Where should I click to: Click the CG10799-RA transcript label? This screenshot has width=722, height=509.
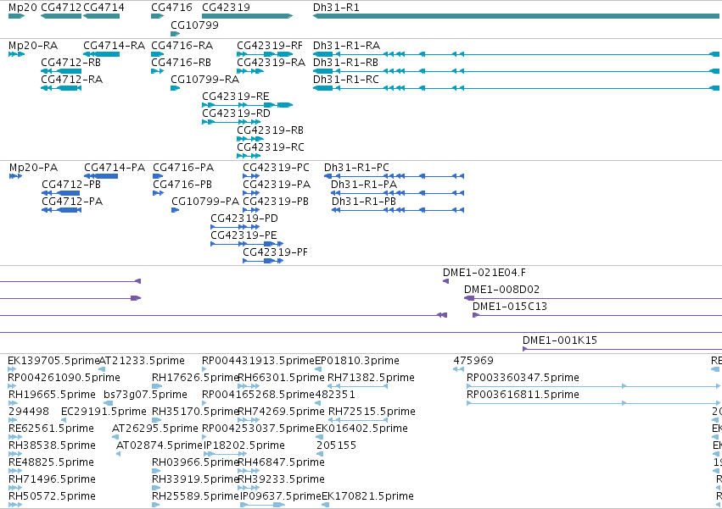click(205, 79)
